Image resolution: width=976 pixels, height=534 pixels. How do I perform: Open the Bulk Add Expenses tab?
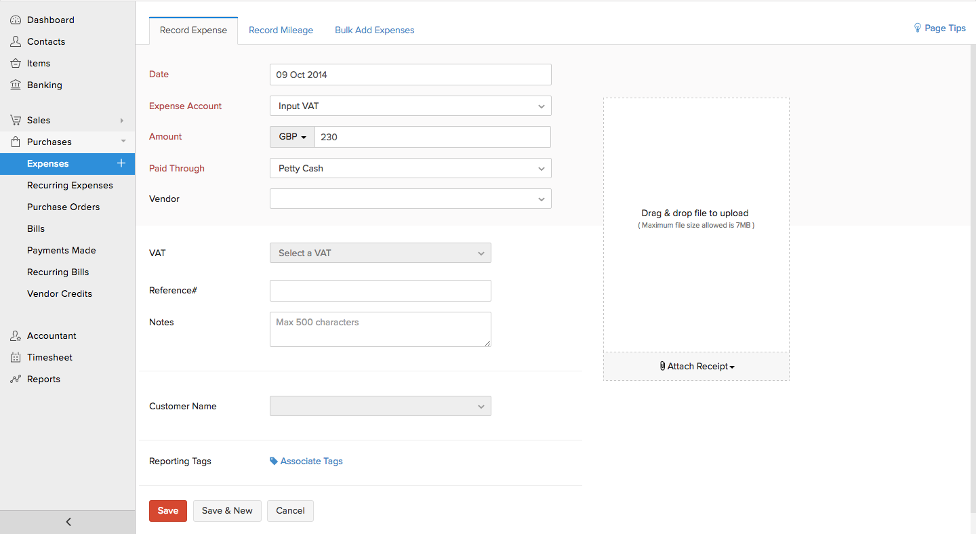point(374,30)
